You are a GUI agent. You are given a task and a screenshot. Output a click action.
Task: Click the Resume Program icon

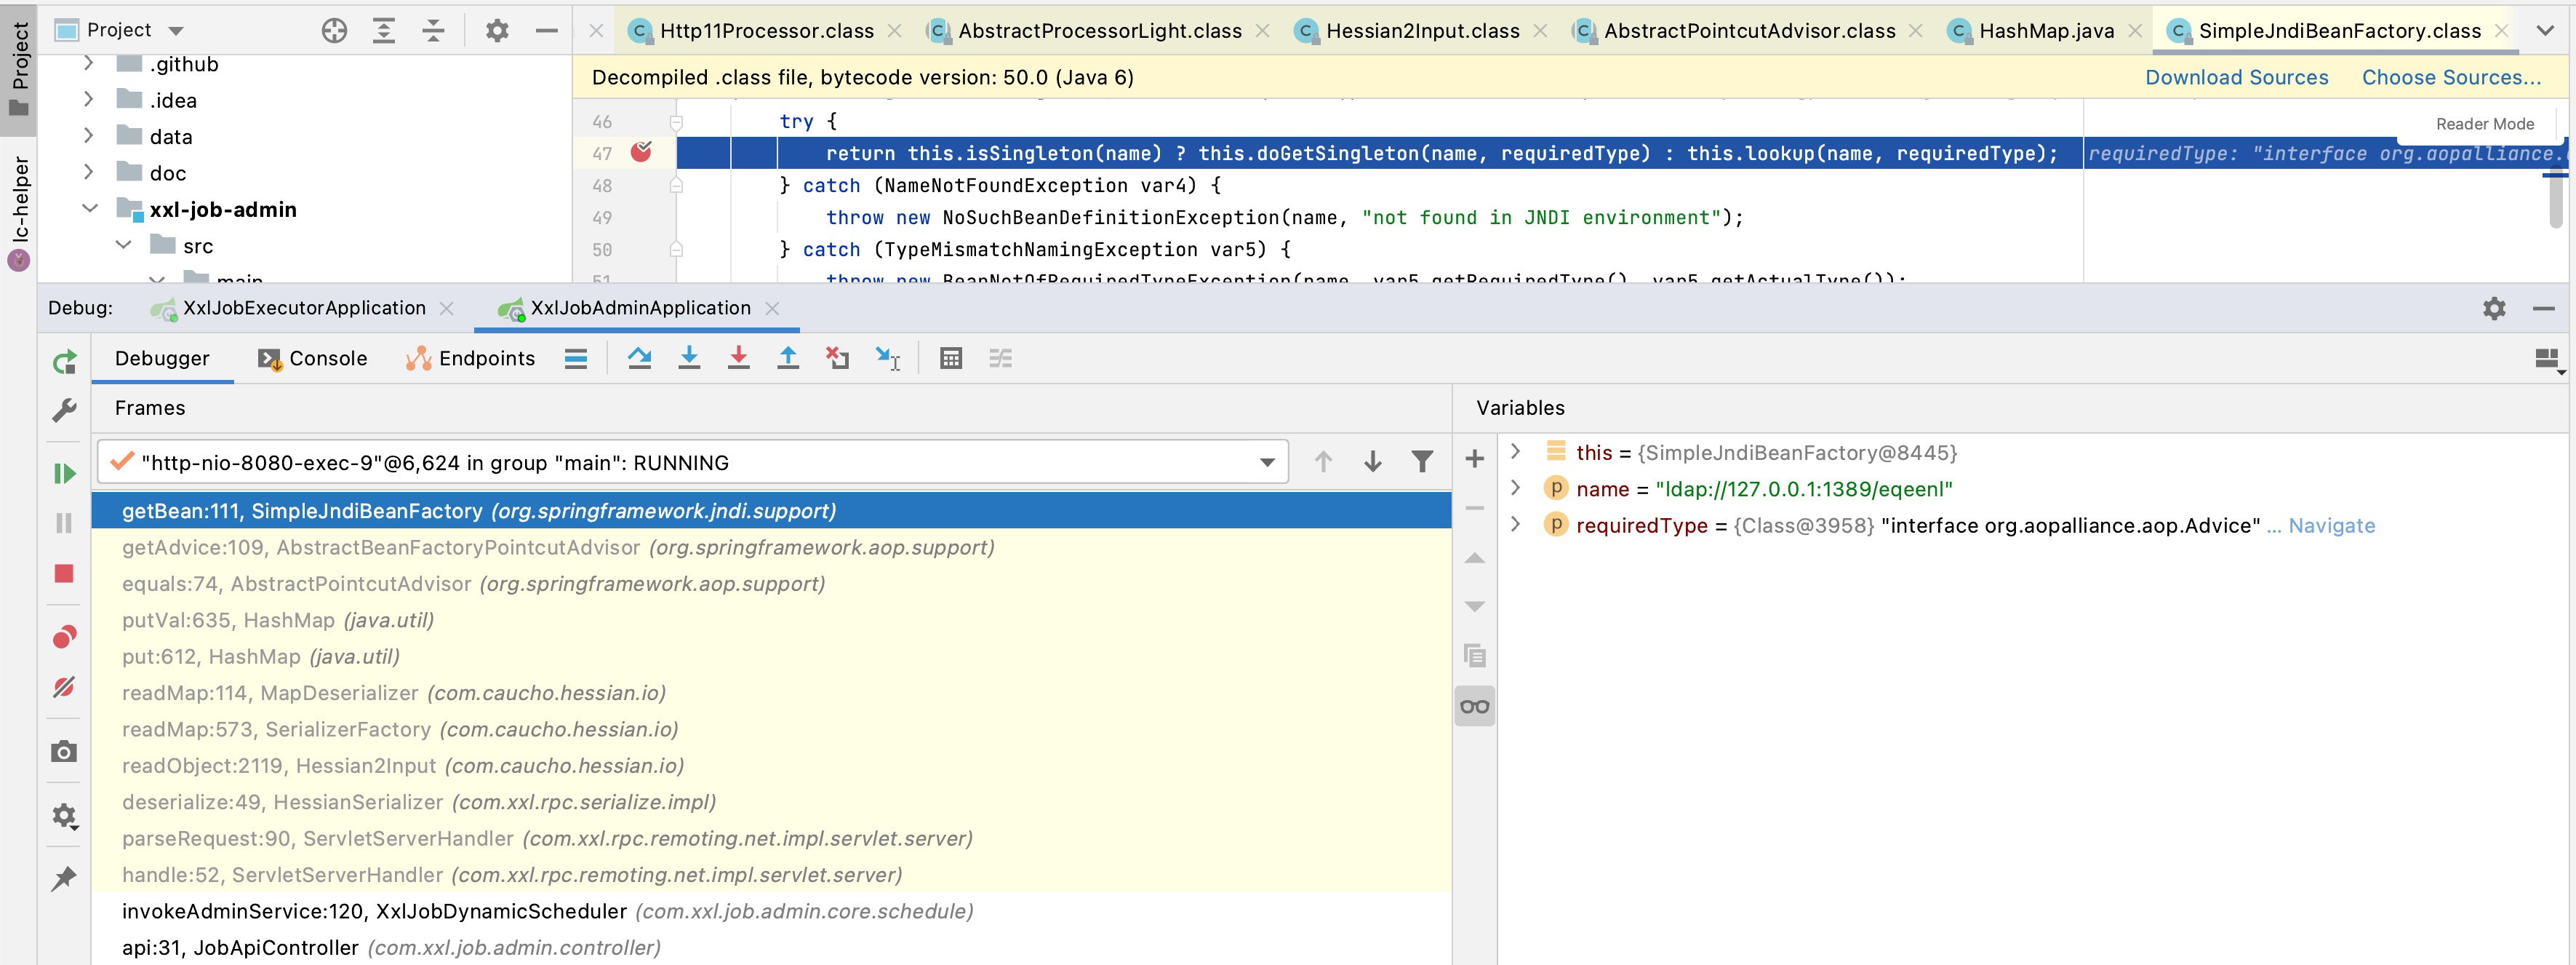(64, 474)
